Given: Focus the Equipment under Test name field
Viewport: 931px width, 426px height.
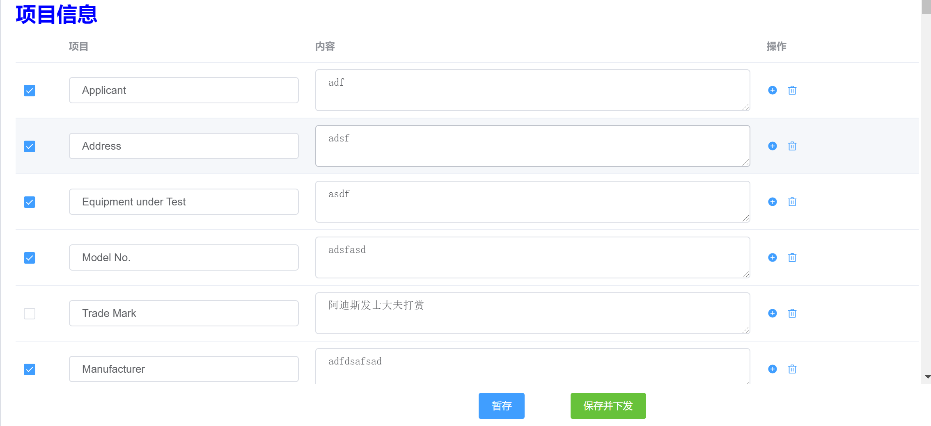Looking at the screenshot, I should click(184, 202).
